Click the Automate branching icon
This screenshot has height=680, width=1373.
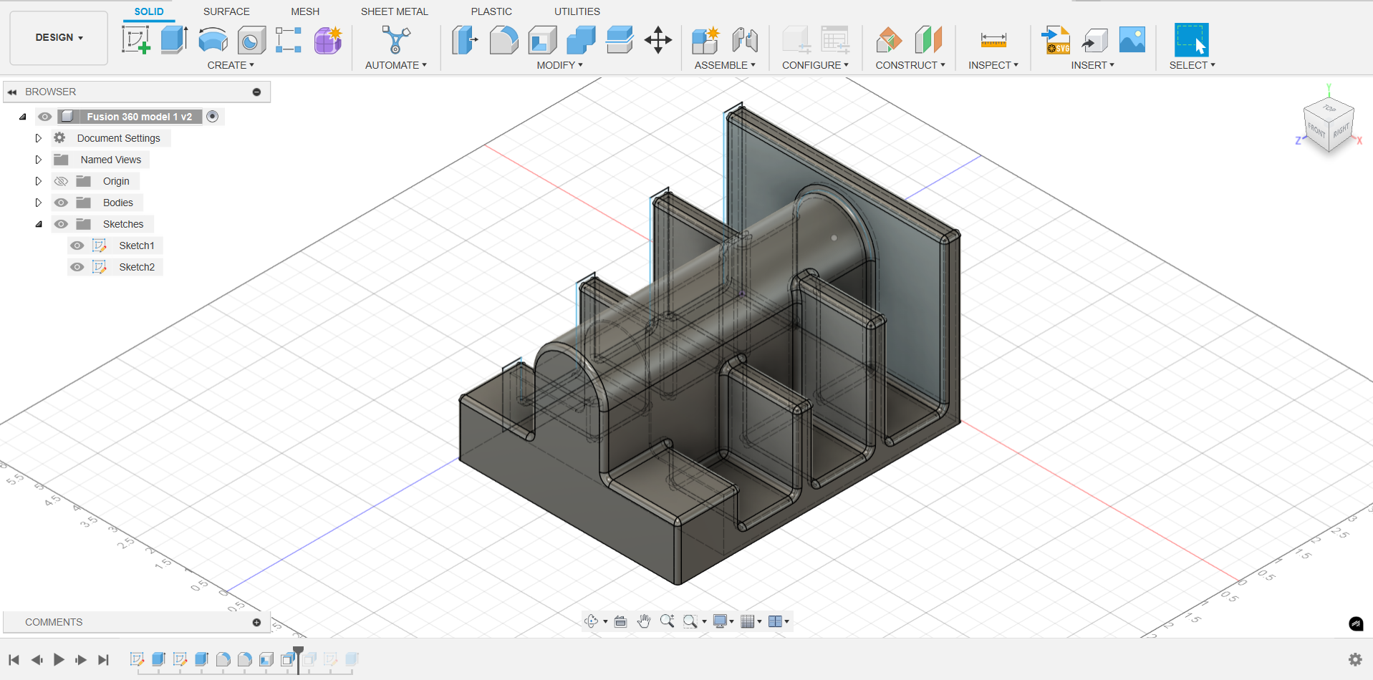[x=395, y=40]
